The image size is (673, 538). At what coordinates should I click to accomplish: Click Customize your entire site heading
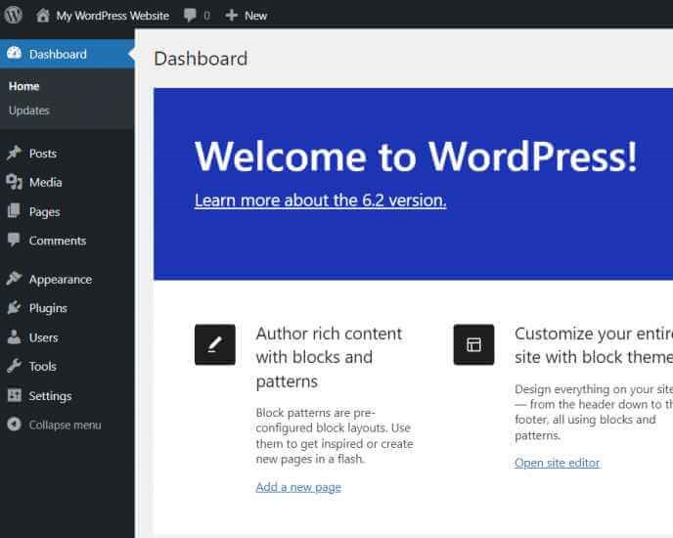(x=594, y=345)
